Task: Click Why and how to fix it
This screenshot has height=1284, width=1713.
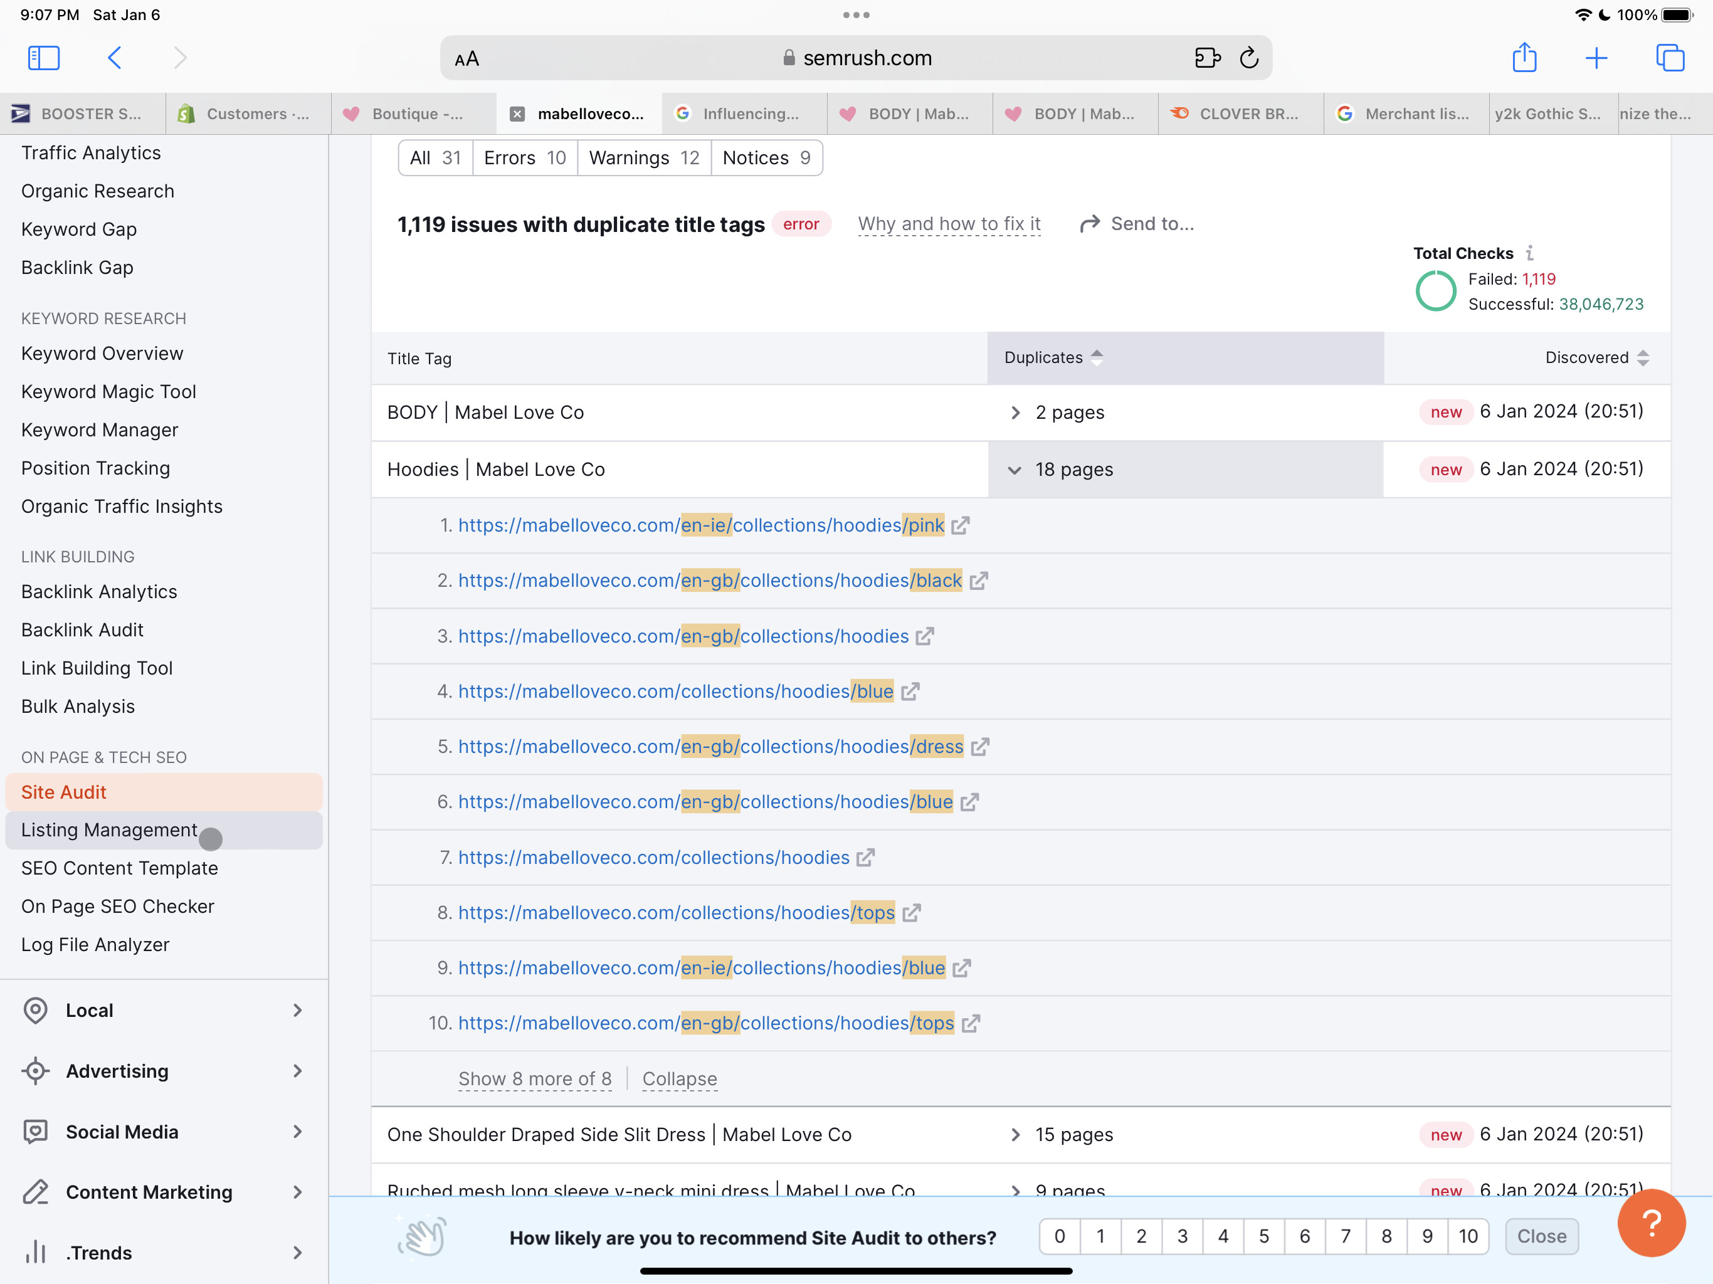Action: pos(949,224)
